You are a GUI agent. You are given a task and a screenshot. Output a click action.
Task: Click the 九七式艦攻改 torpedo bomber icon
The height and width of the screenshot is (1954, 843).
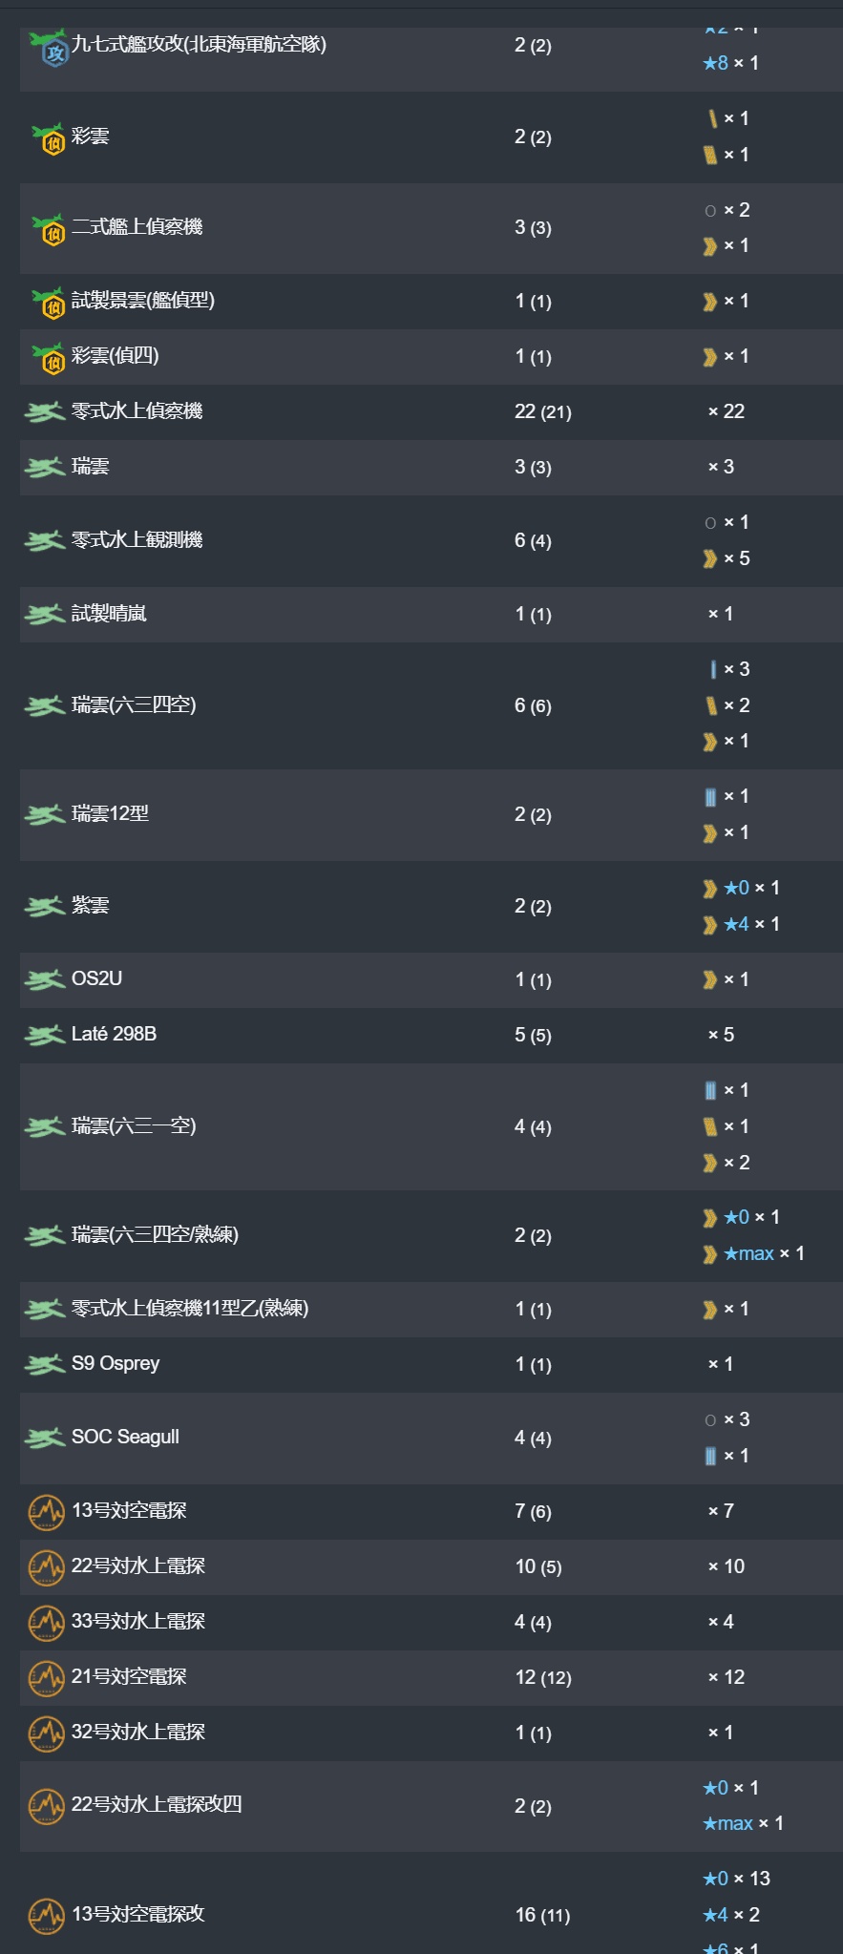tap(48, 47)
